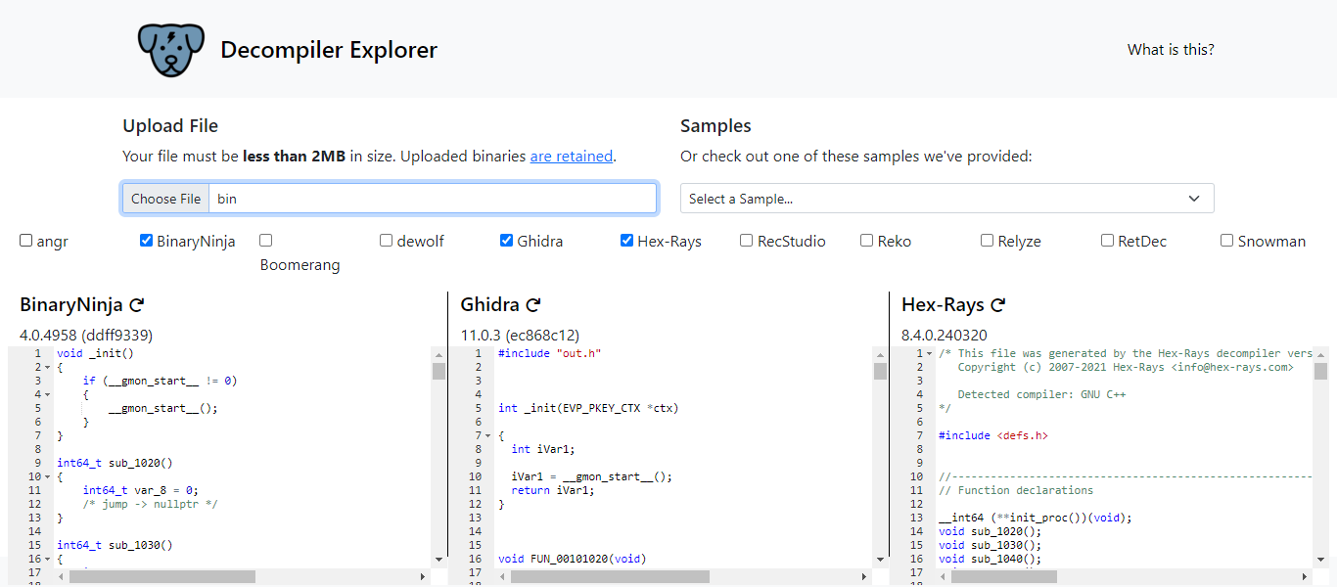Click 'int64_t var_8 = 0;' line
1337x587 pixels.
140,490
